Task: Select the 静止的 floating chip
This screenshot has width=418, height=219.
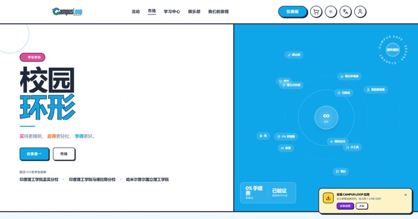Action: pyautogui.click(x=294, y=55)
